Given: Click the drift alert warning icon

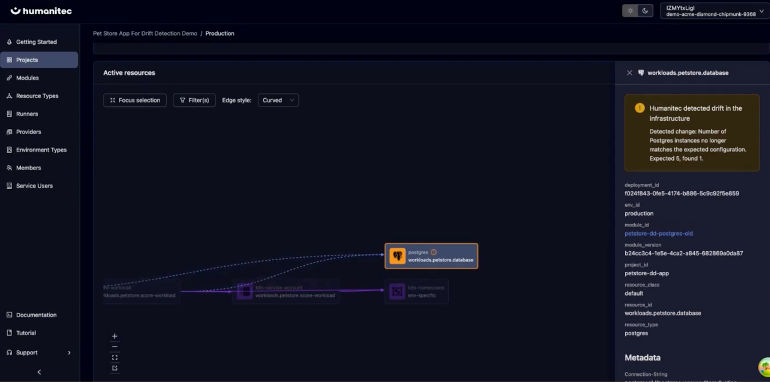Looking at the screenshot, I should [x=640, y=108].
